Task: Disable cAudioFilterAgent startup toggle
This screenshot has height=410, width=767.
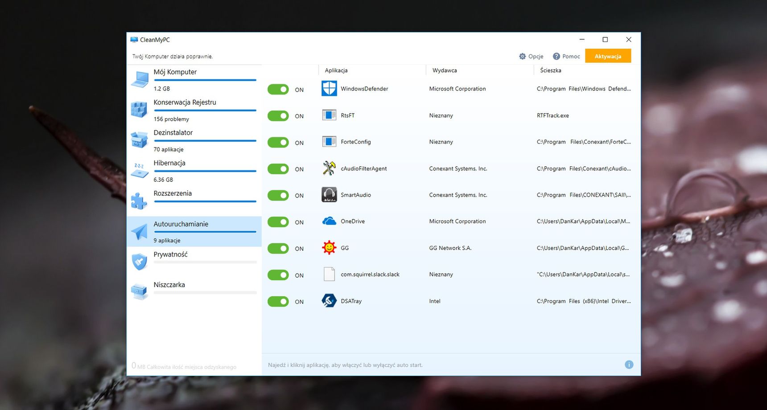Action: pyautogui.click(x=278, y=169)
